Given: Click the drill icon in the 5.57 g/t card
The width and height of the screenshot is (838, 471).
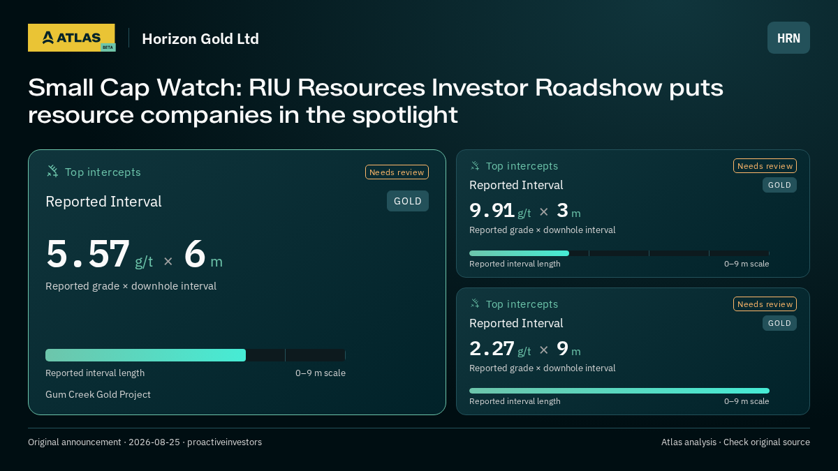Looking at the screenshot, I should pyautogui.click(x=52, y=171).
